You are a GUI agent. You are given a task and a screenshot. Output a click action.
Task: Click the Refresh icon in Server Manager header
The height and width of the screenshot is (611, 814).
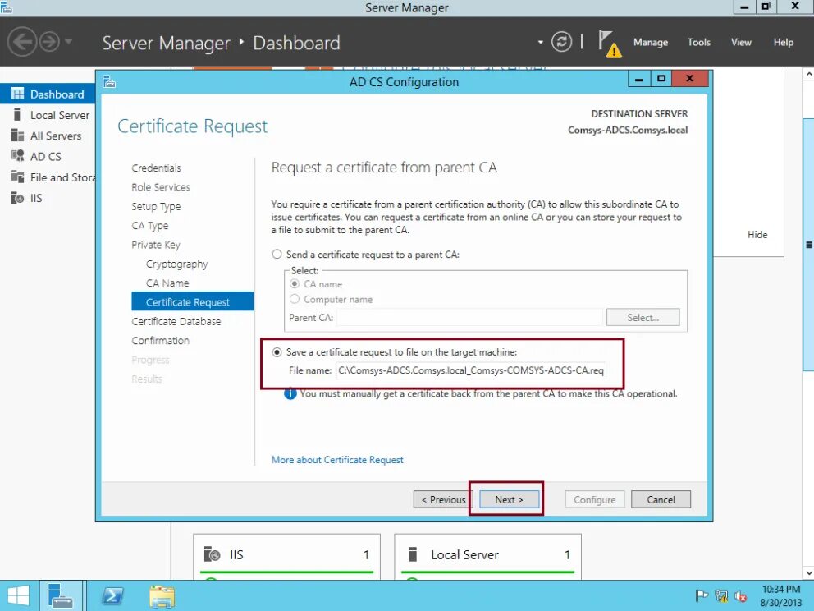561,42
